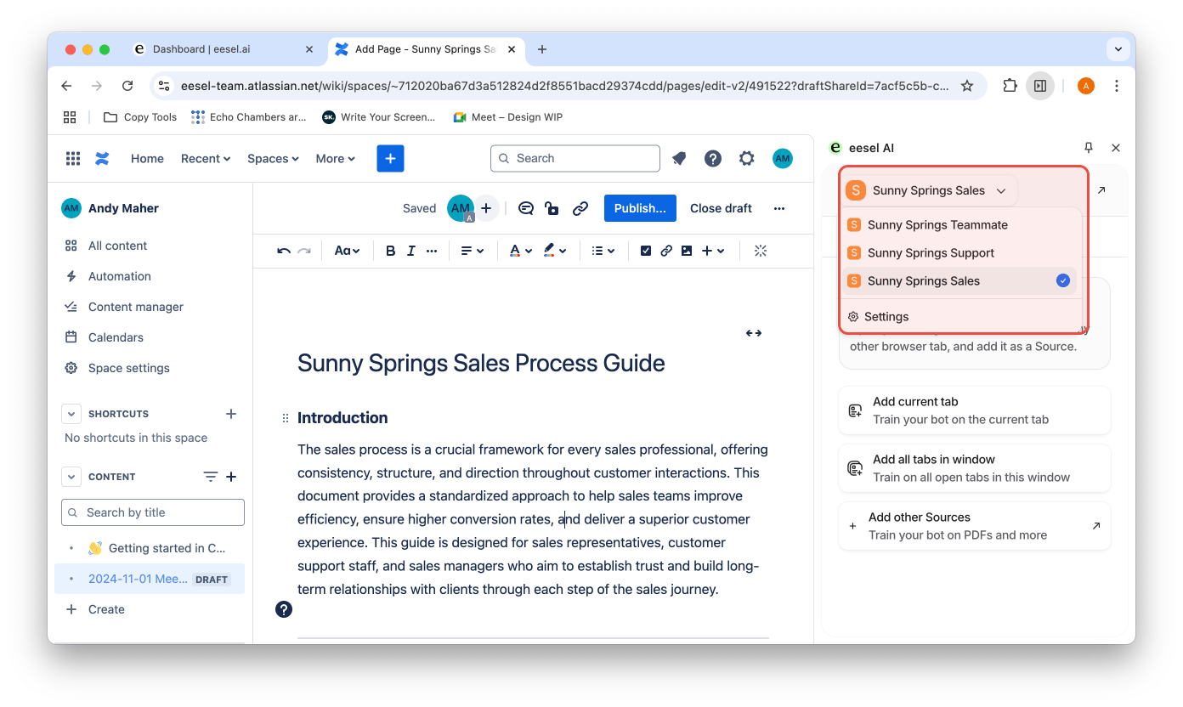
Task: Click the Confluence logo icon
Action: [102, 158]
